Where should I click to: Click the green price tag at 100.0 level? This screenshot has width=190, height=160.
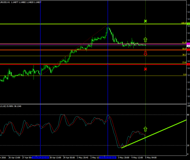(188, 24)
